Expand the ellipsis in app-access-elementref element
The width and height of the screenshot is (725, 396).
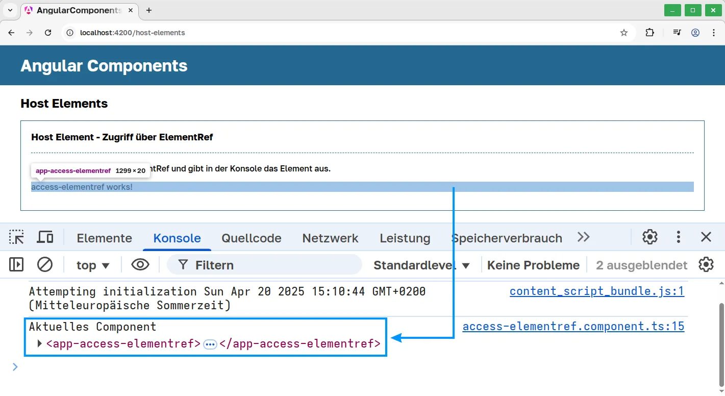point(210,344)
